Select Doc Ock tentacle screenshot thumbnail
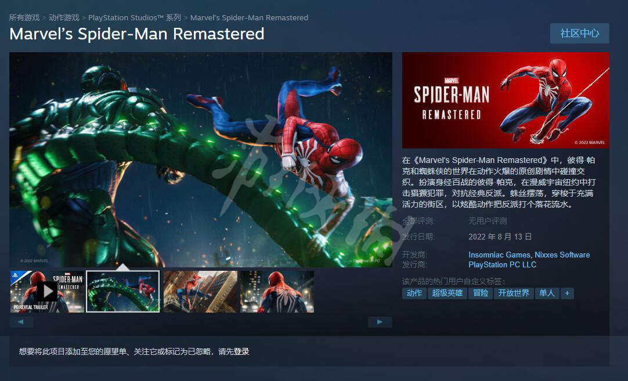The height and width of the screenshot is (381, 628). pos(123,292)
